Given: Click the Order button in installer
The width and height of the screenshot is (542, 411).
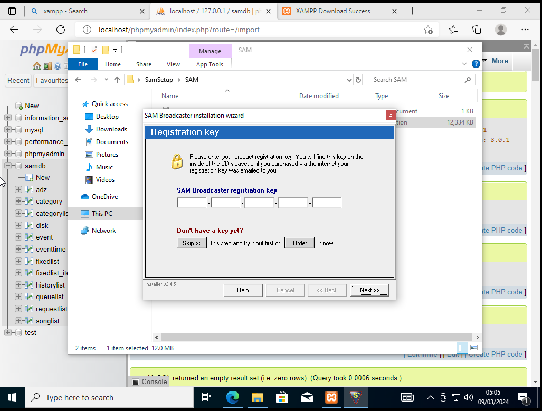Looking at the screenshot, I should (x=299, y=243).
